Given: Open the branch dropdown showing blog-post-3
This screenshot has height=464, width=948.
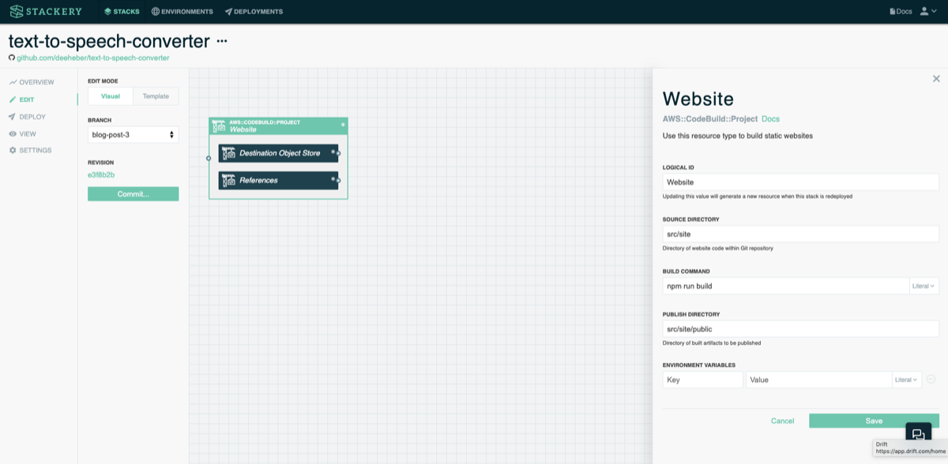Looking at the screenshot, I should coord(133,134).
